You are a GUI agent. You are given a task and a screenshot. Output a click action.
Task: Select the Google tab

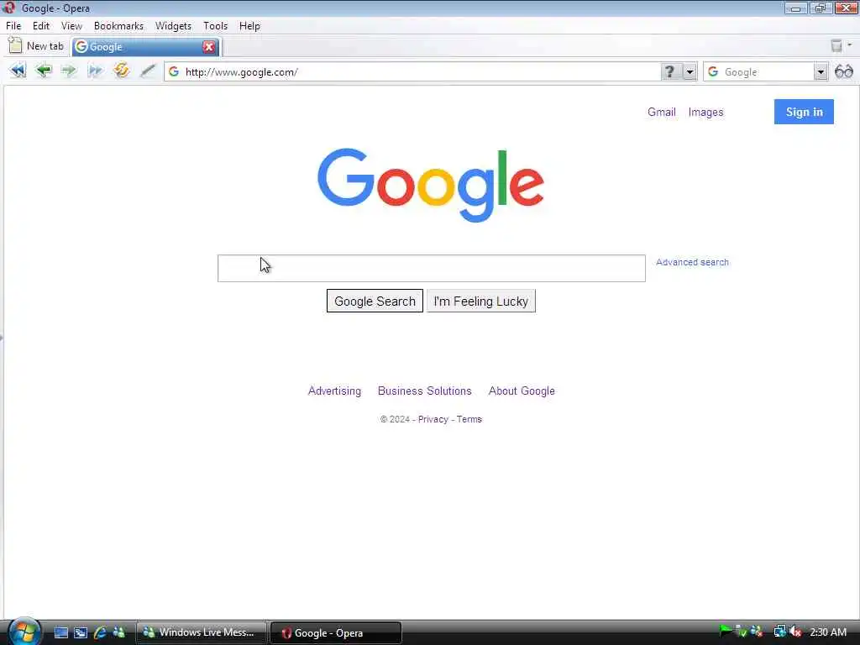[x=145, y=47]
